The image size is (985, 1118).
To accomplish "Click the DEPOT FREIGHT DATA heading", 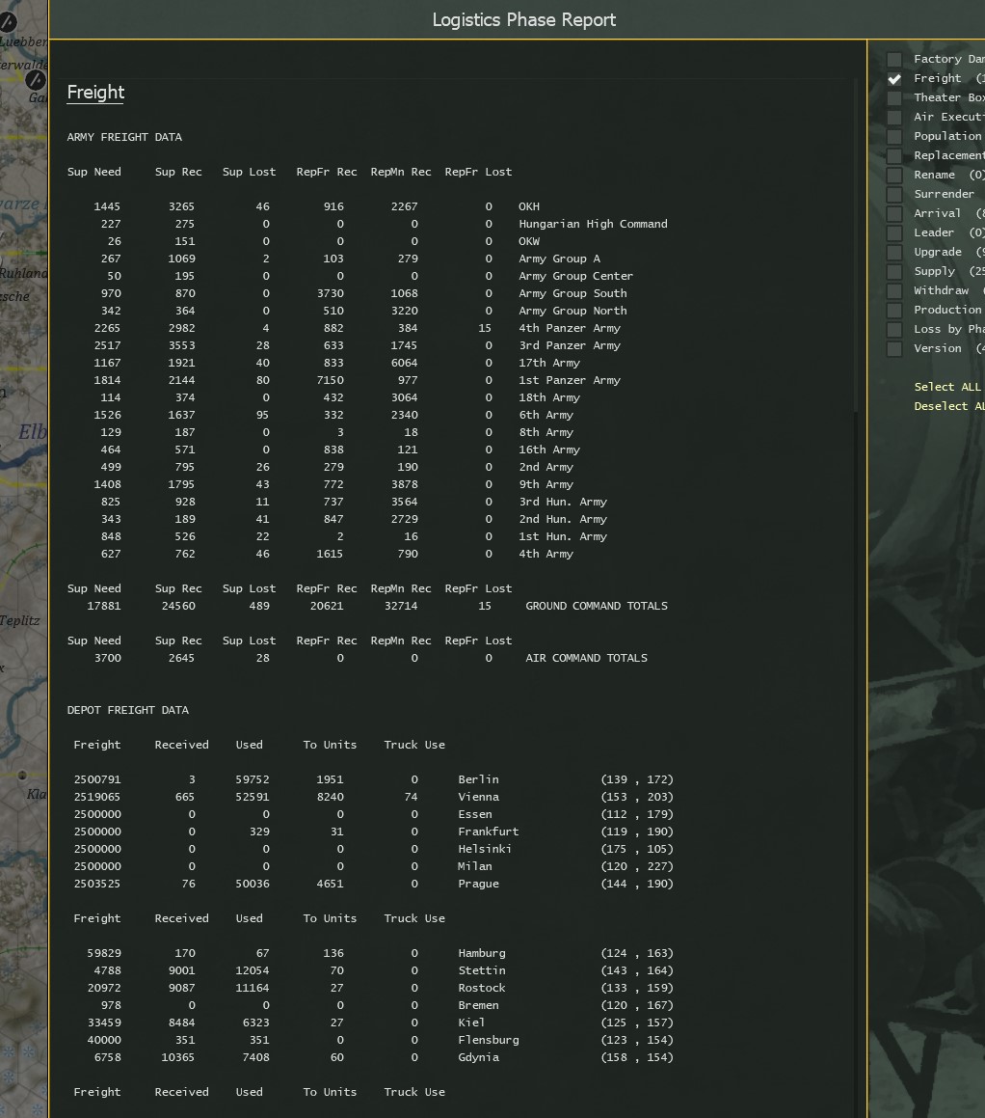I will [x=127, y=710].
